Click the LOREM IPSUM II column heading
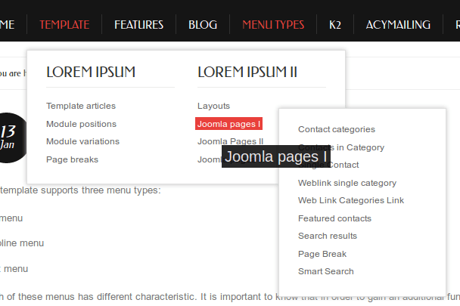The image size is (460, 306). click(247, 72)
